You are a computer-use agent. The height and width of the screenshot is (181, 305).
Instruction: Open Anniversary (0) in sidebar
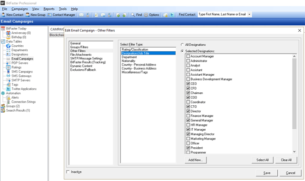(x=21, y=33)
